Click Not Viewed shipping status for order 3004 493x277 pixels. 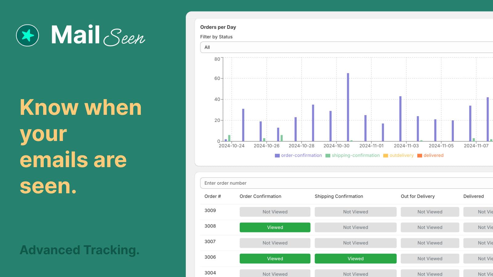coord(355,274)
